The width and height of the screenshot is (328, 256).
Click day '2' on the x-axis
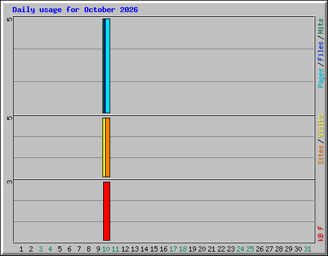click(x=31, y=249)
